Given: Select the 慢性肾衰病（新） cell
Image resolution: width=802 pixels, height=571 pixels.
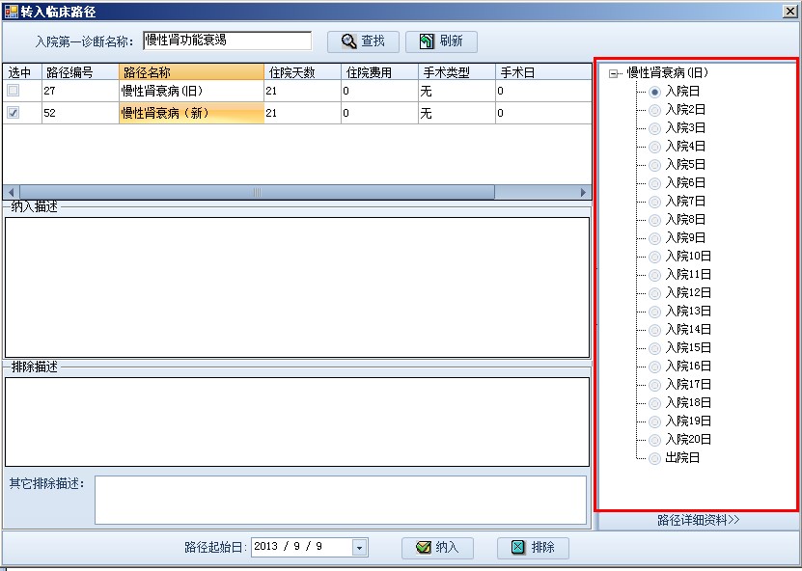Looking at the screenshot, I should (191, 113).
